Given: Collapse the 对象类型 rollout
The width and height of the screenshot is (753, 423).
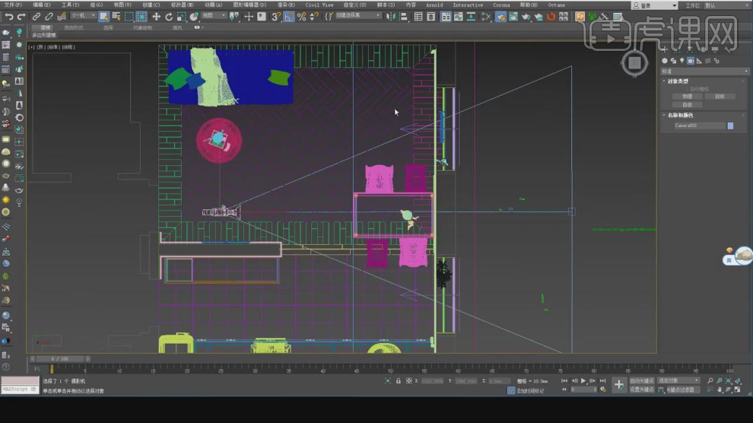Looking at the screenshot, I should (678, 81).
